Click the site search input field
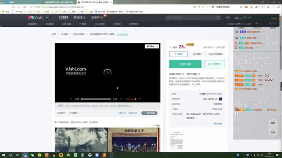This screenshot has width=282, height=158. coord(191,18)
